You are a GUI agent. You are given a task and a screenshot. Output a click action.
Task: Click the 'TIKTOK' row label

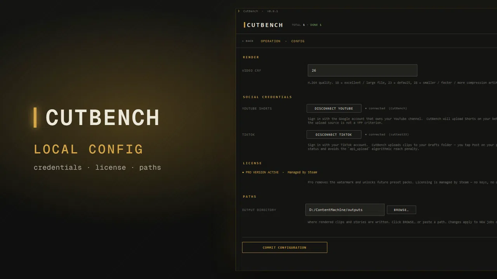point(248,134)
